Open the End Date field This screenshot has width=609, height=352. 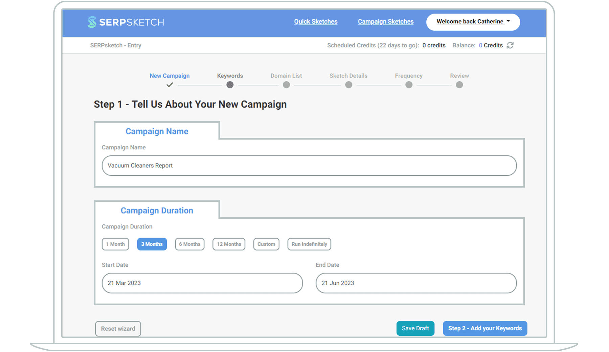click(x=416, y=283)
